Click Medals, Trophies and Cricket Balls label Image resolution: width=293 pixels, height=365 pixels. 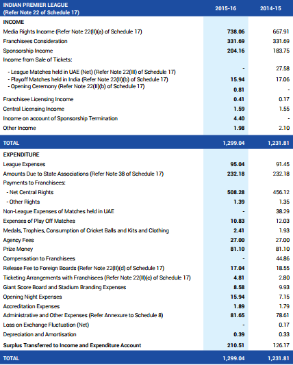point(86,230)
